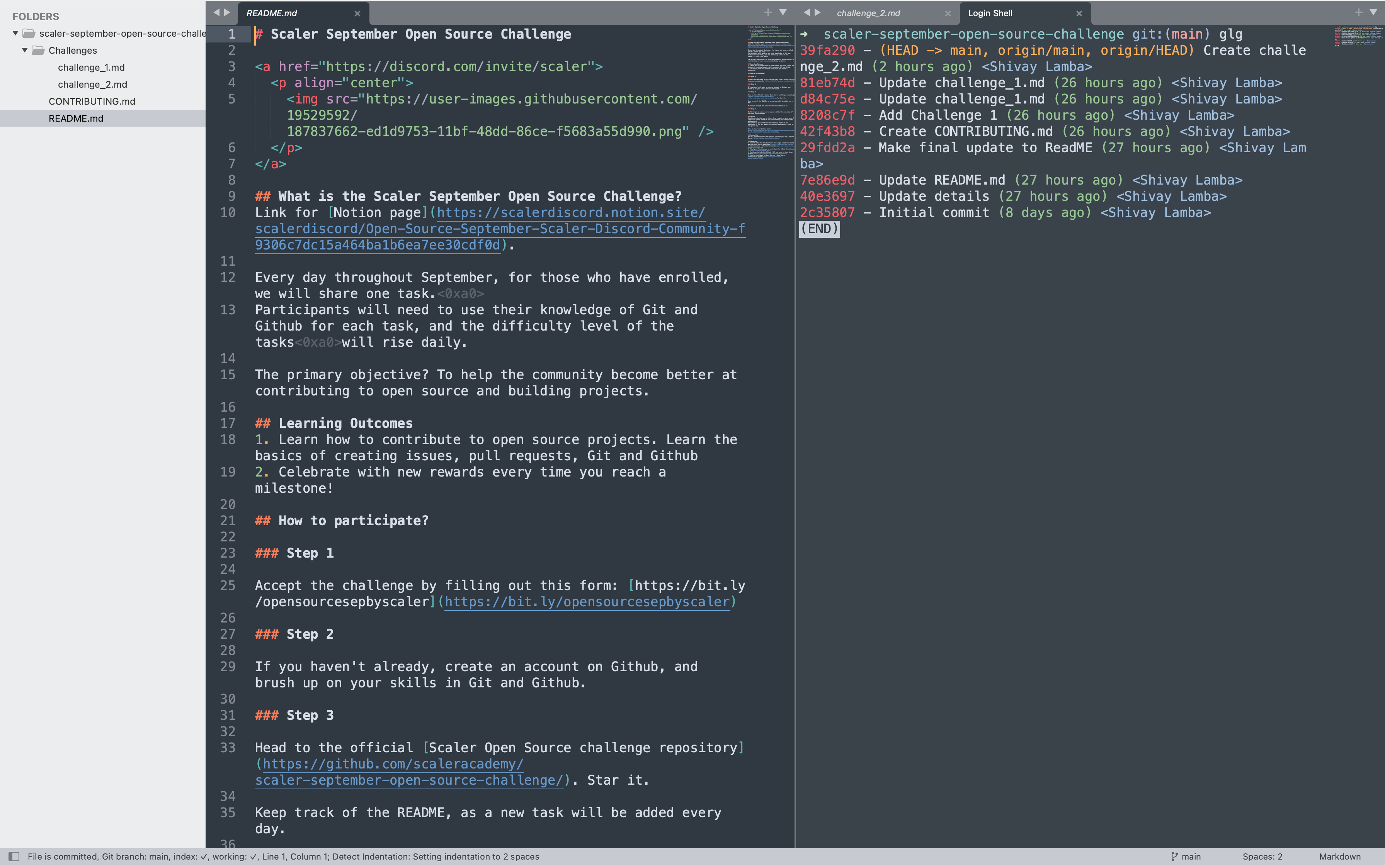1385x865 pixels.
Task: Switch to the challenge_2.md tab
Action: 868,13
